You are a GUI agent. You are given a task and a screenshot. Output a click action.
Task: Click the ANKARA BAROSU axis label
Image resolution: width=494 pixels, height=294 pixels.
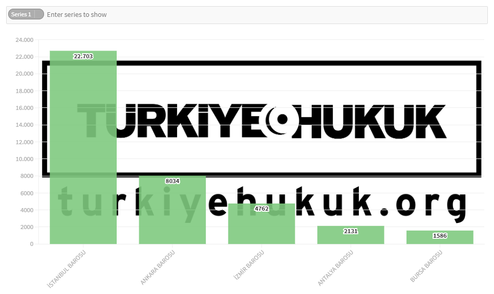pyautogui.click(x=158, y=267)
